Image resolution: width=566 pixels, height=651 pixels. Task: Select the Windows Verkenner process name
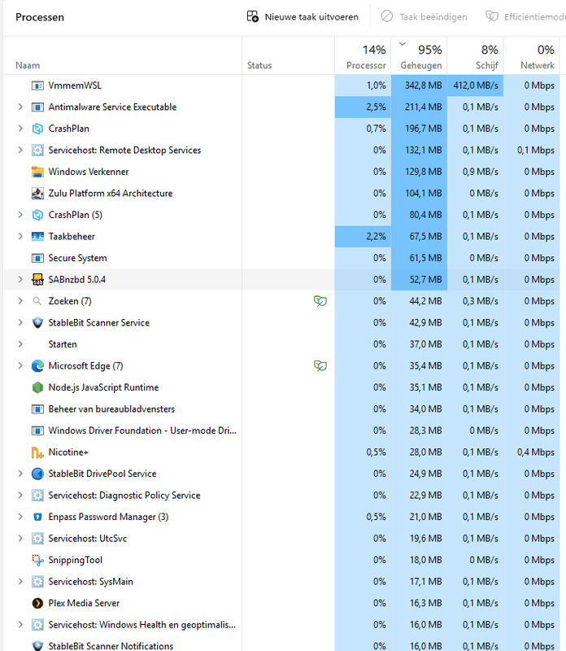[89, 172]
